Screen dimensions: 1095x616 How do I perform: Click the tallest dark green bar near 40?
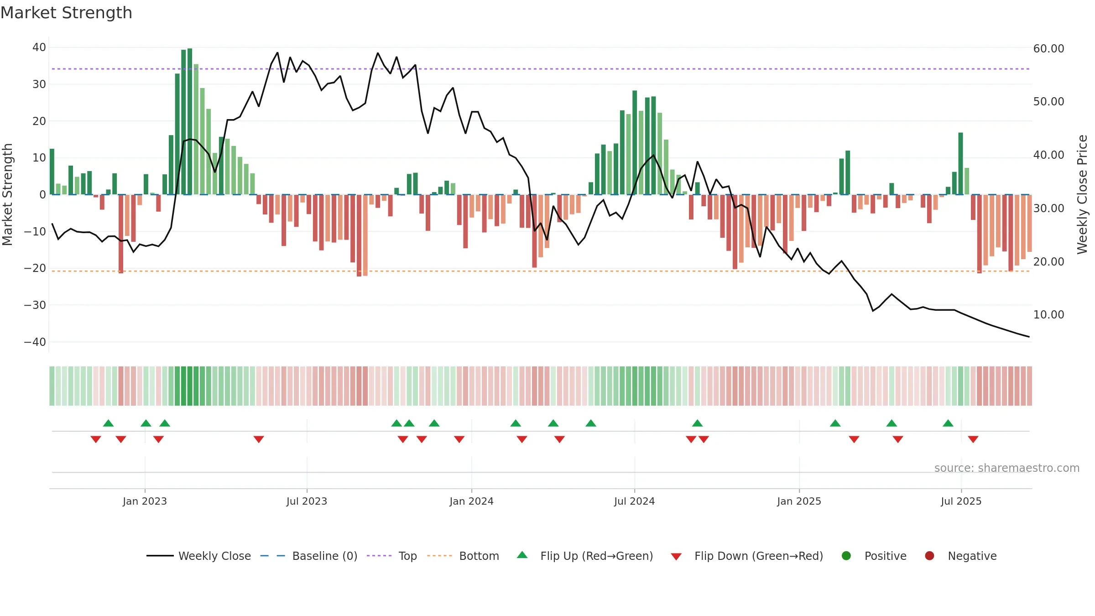point(190,121)
